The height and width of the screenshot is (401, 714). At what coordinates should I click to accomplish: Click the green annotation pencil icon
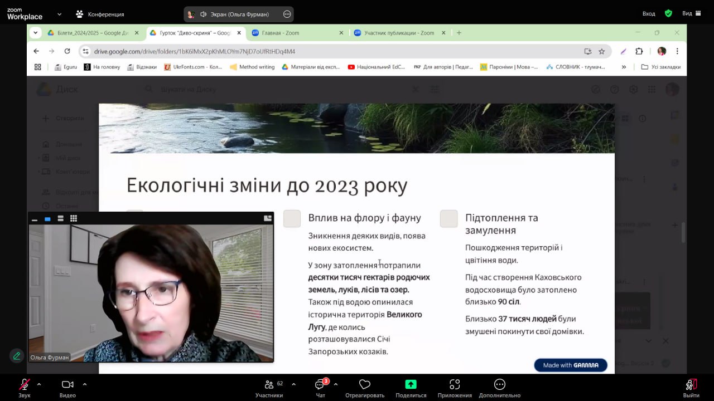17,355
